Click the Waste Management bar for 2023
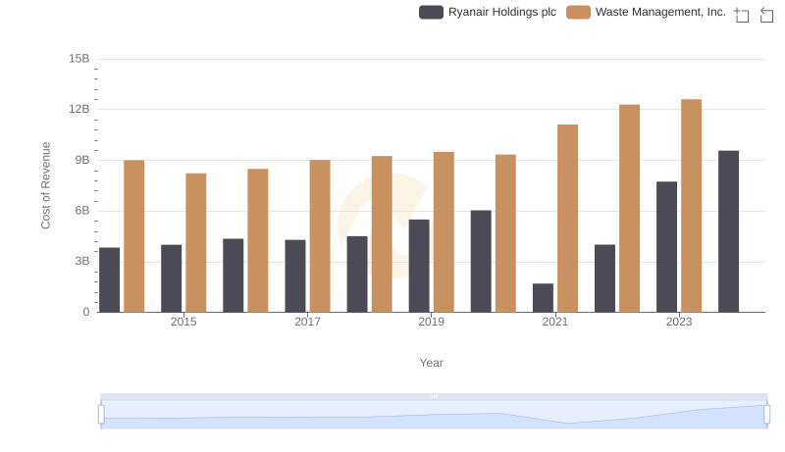This screenshot has height=452, width=785. (692, 206)
